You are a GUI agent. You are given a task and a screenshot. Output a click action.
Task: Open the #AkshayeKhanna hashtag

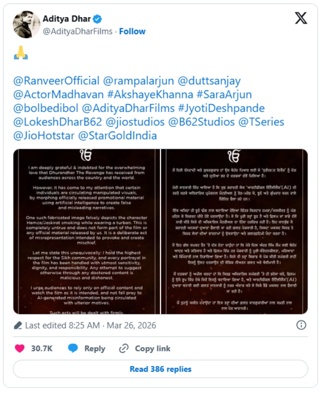[x=150, y=94]
